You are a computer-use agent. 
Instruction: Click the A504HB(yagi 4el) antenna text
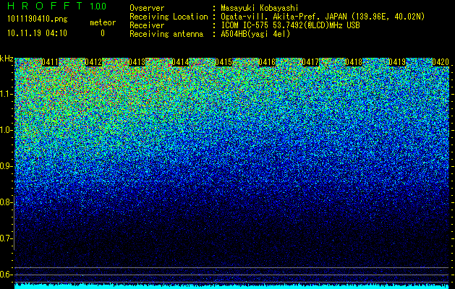255,34
